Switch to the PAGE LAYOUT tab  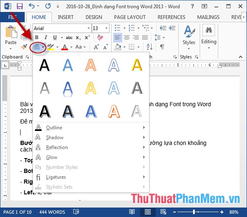click(130, 17)
